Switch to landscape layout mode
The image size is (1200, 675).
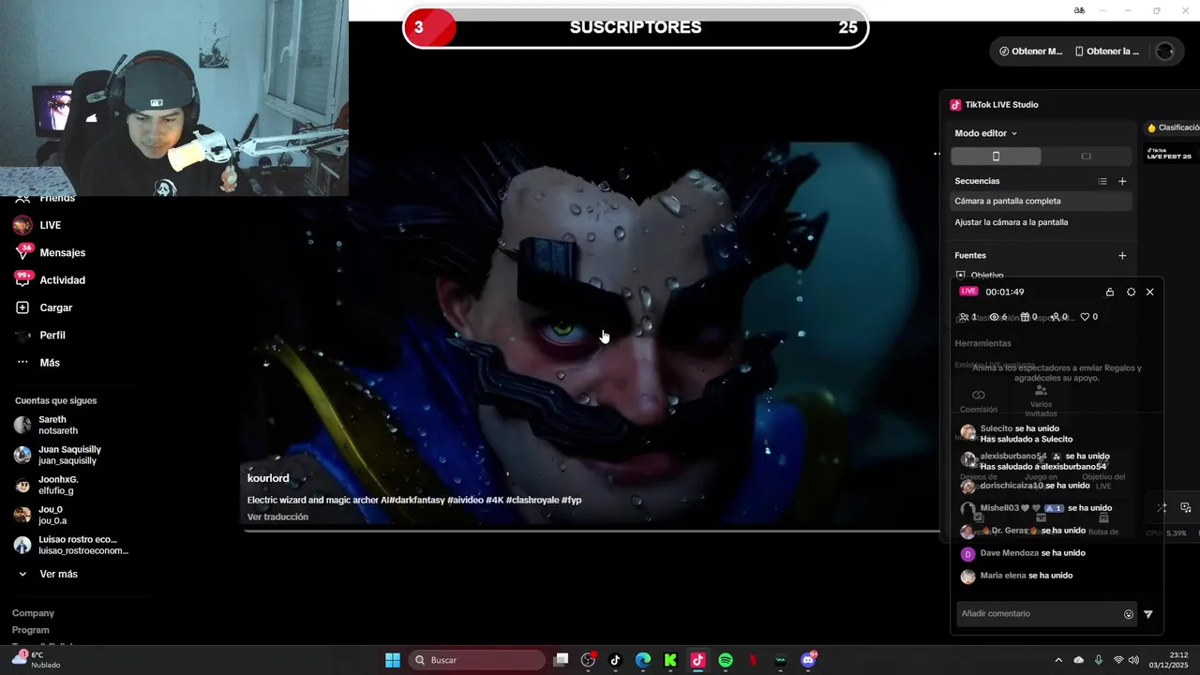[1086, 157]
